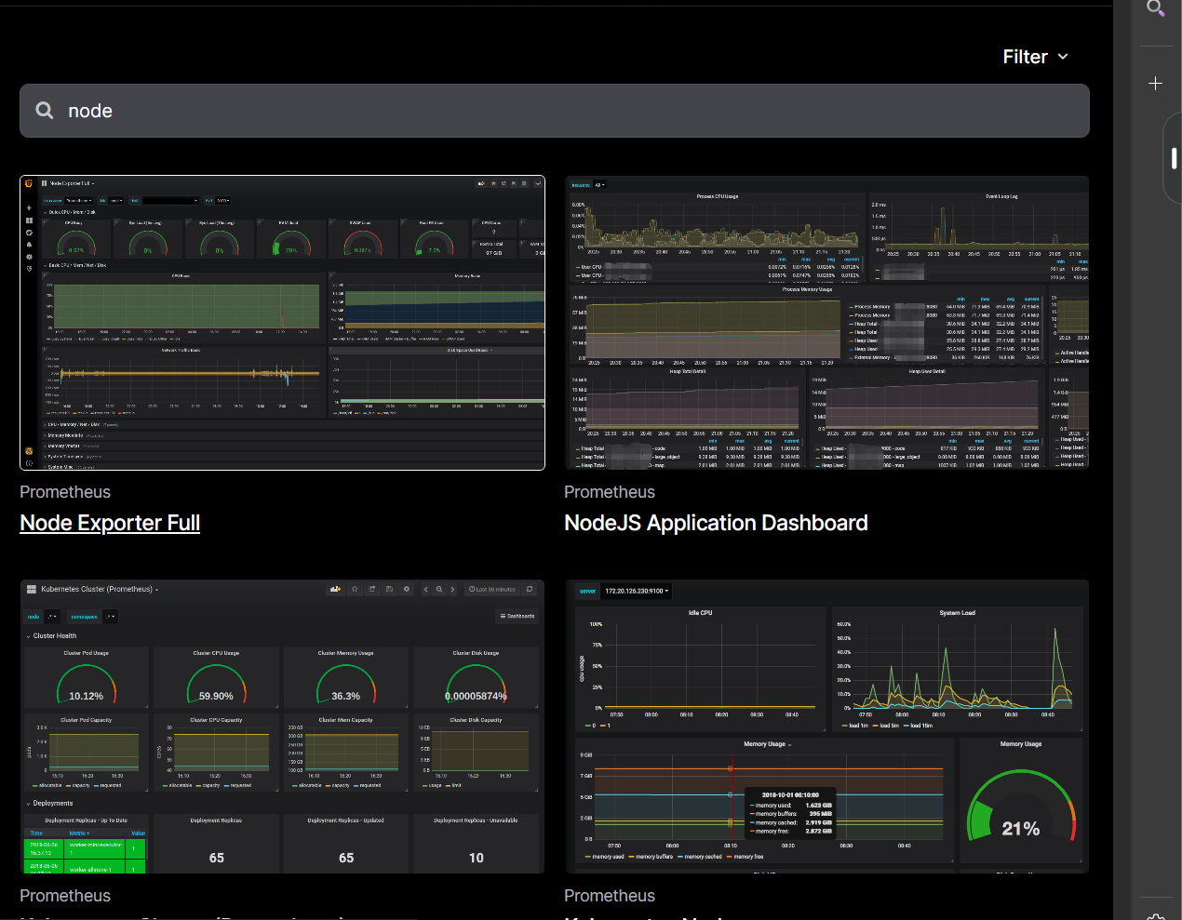Open the NodeJS Application Dashboard title
Viewport: 1182px width, 920px height.
tap(716, 523)
